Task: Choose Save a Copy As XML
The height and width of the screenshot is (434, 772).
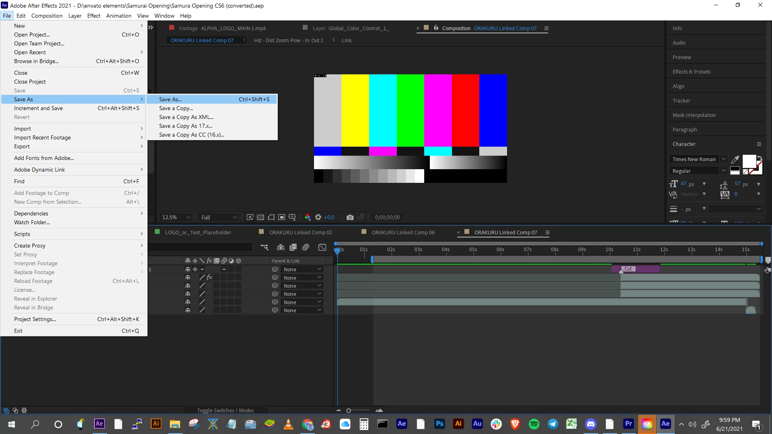Action: tap(186, 117)
